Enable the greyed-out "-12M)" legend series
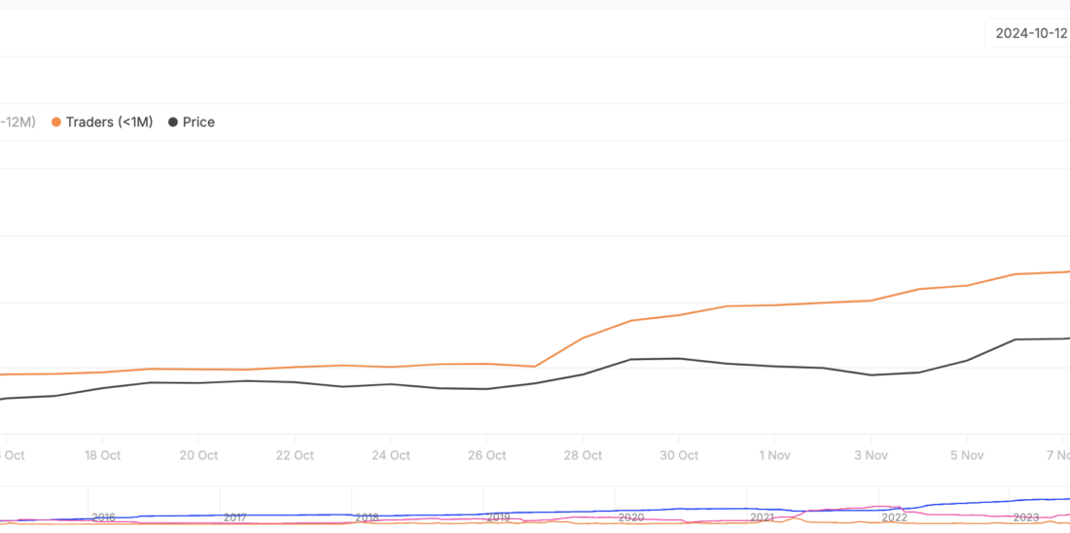This screenshot has width=1070, height=533. [x=18, y=123]
